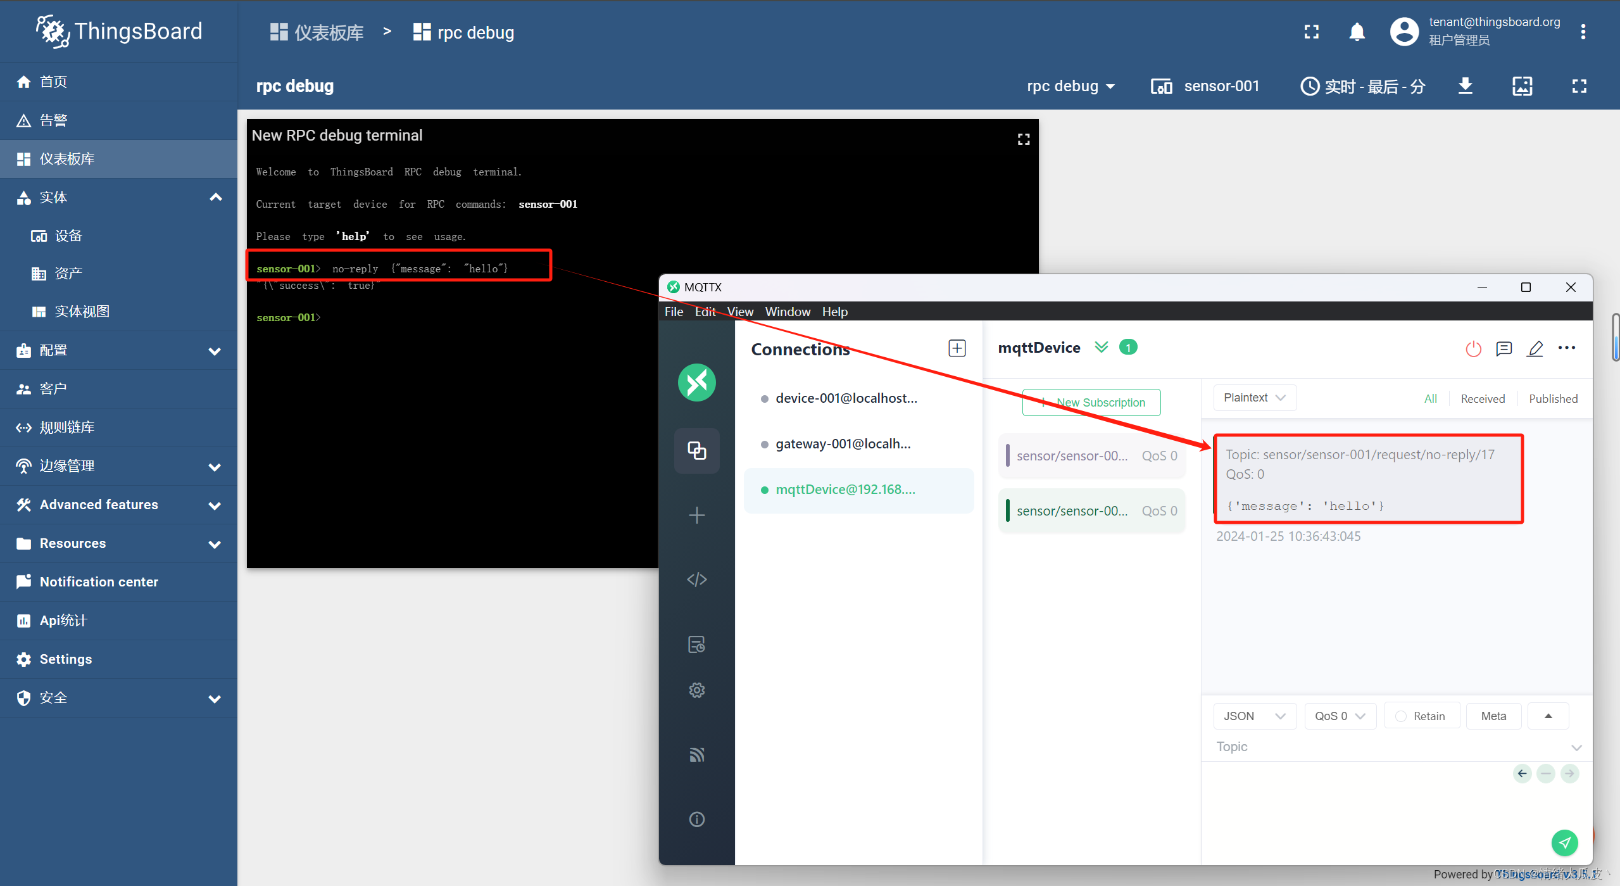Click MQTTX sidebar new connection plus
1620x886 pixels.
[696, 515]
